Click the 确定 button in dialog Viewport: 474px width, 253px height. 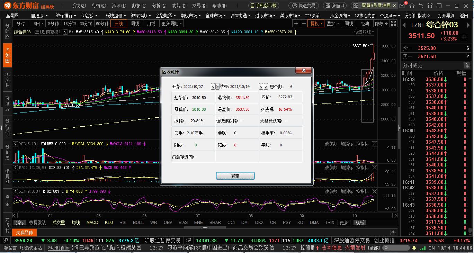[x=235, y=176]
